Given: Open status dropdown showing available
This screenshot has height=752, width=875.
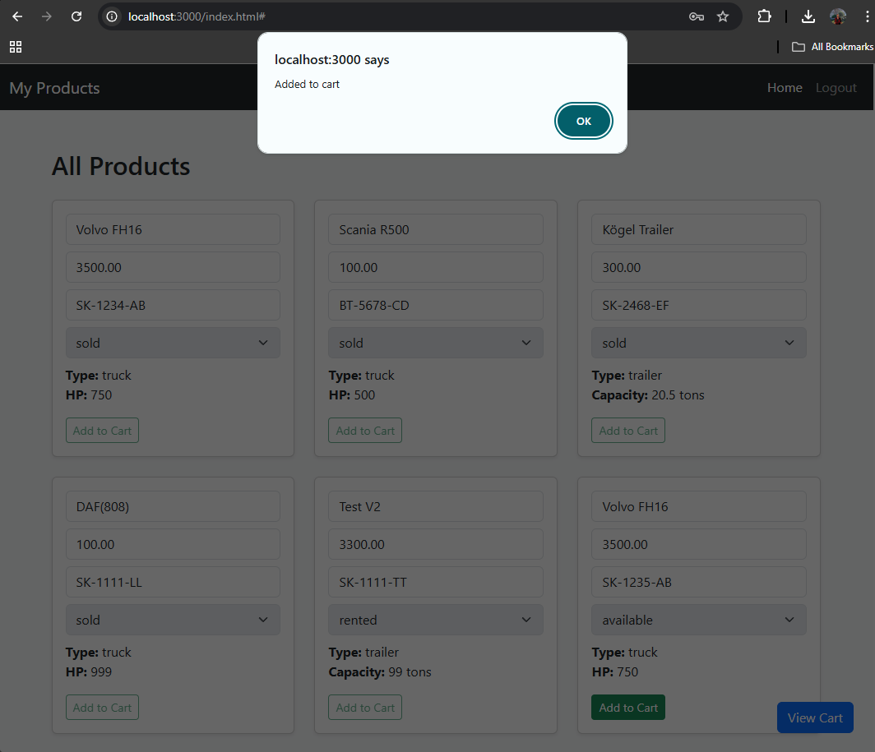Looking at the screenshot, I should 698,620.
